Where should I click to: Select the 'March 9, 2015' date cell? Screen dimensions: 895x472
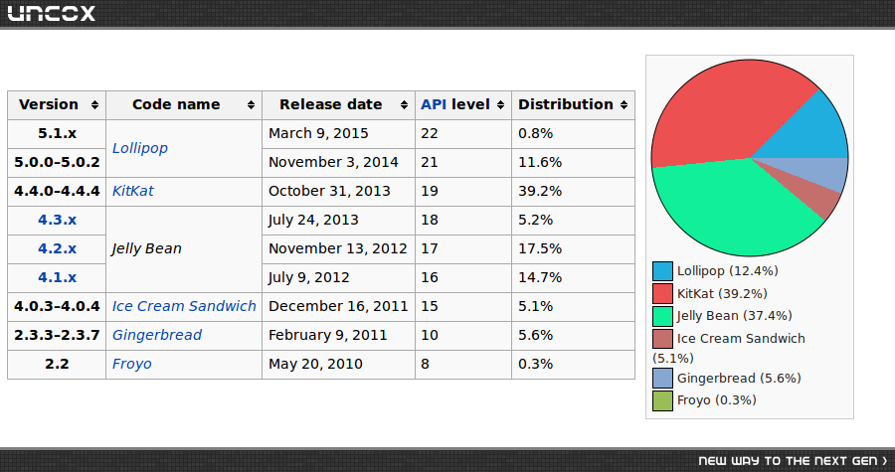tap(338, 134)
